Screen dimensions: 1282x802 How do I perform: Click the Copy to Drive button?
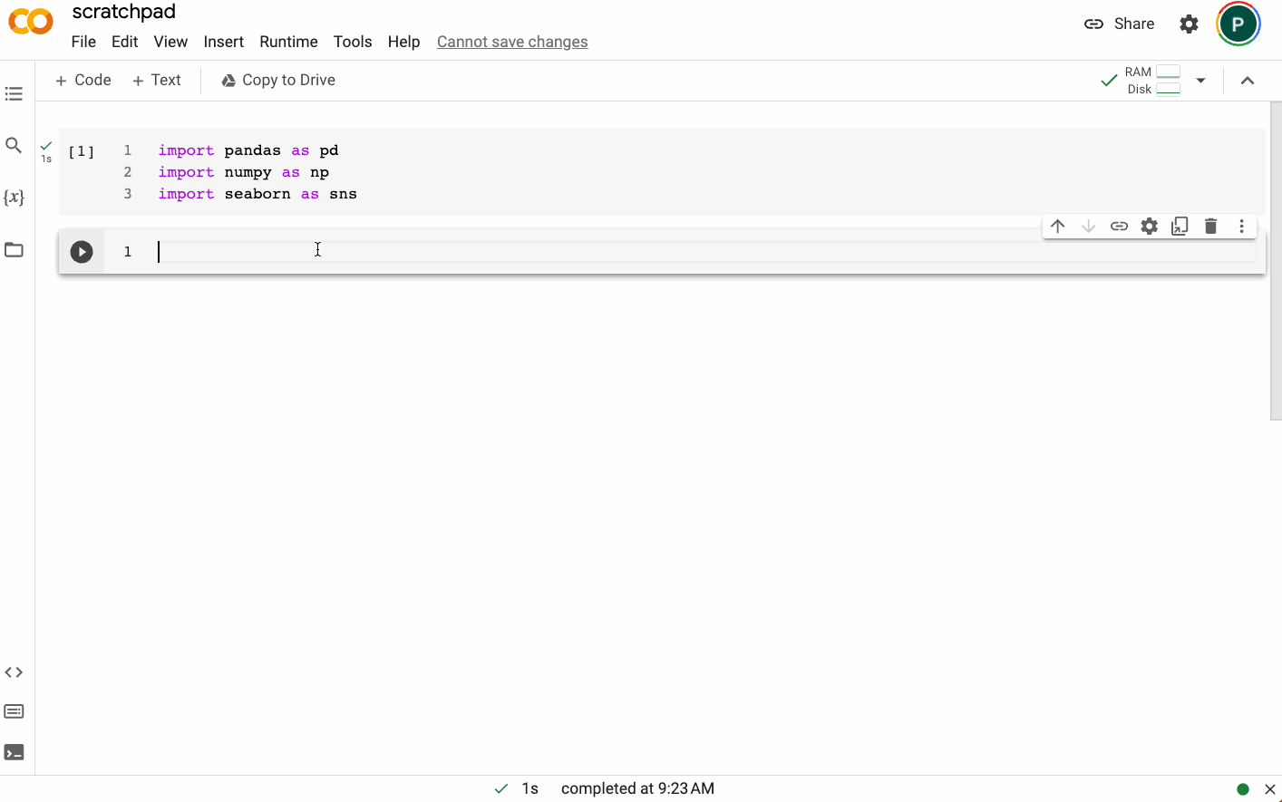pos(278,81)
